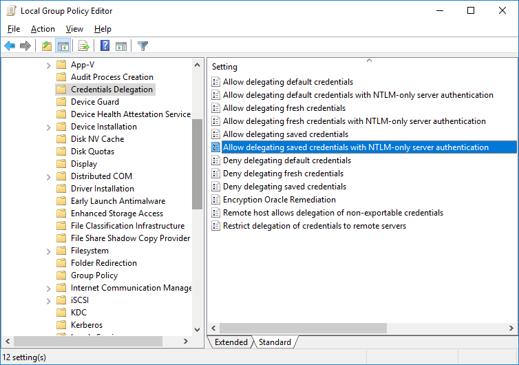
Task: Toggle Show/Hide Action Pane icon
Action: tap(121, 45)
